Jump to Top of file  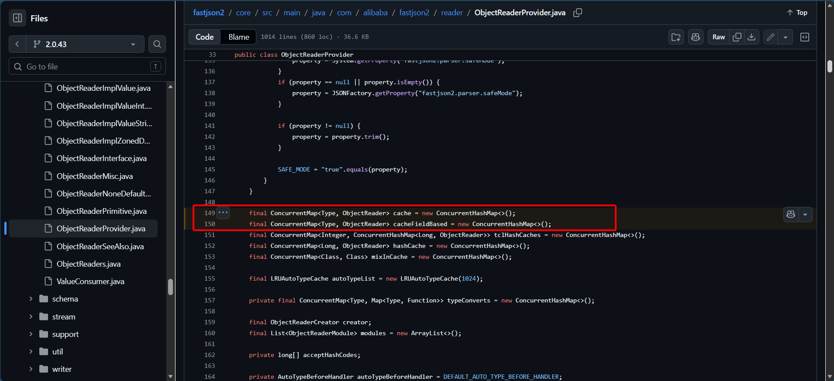coord(797,13)
